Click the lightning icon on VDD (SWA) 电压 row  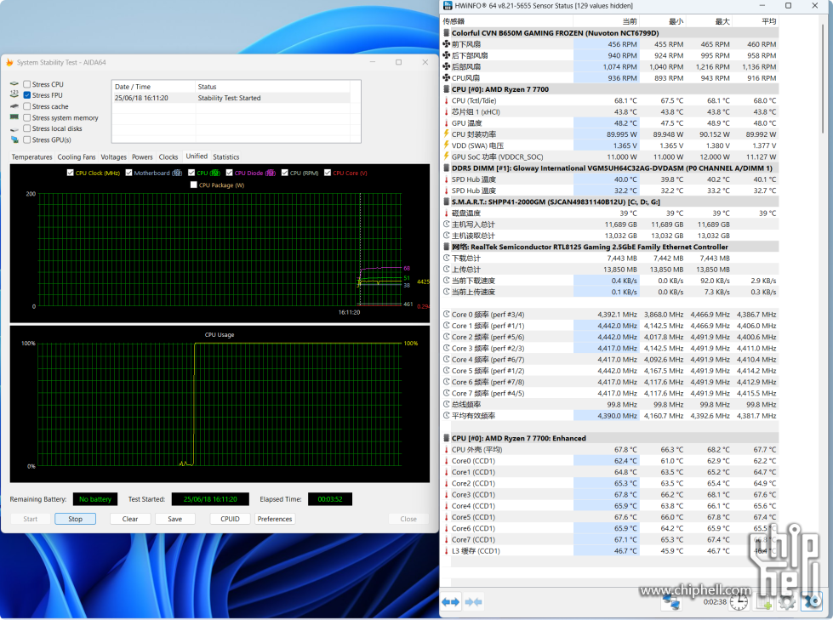[446, 145]
